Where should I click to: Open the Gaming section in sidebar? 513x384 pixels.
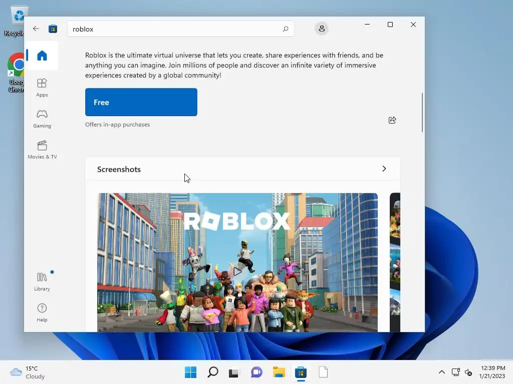[x=42, y=119]
